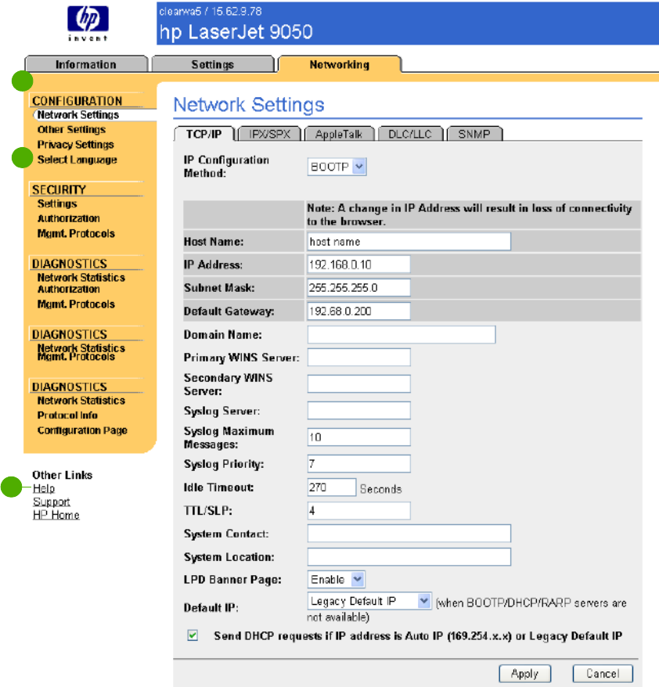This screenshot has height=687, width=659.
Task: Click the 'hp LaserJet 9050' title
Action: point(236,32)
